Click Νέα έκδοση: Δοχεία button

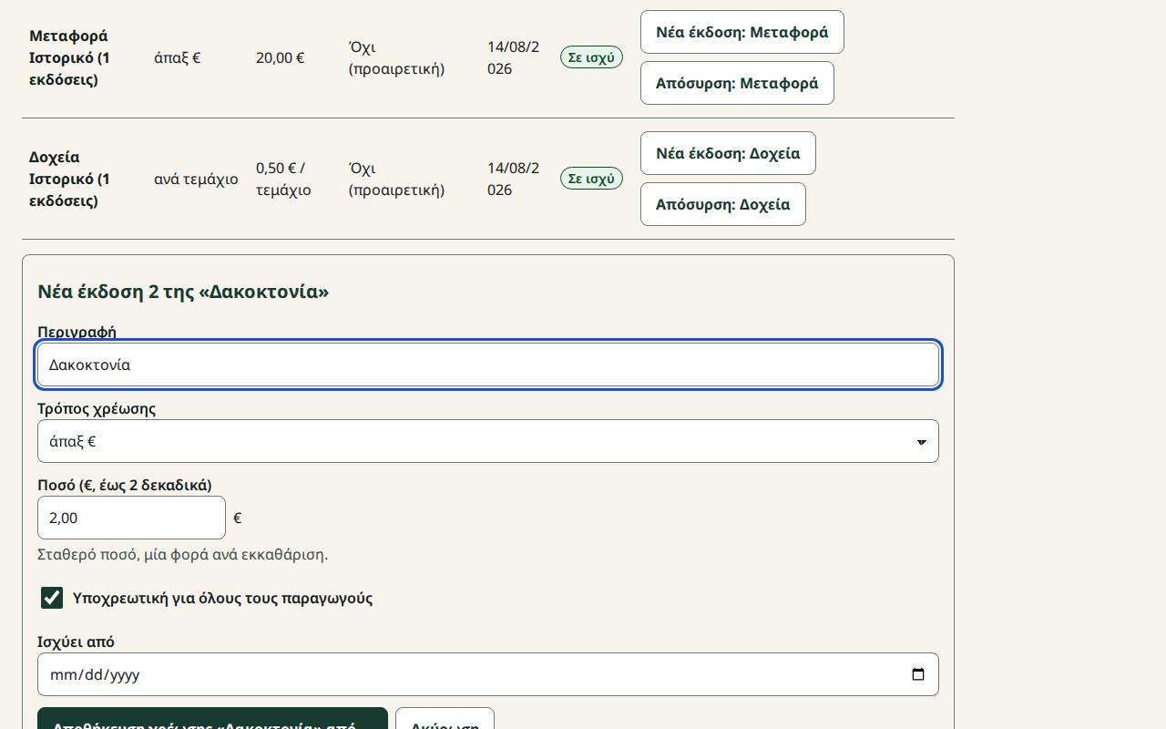click(x=728, y=153)
